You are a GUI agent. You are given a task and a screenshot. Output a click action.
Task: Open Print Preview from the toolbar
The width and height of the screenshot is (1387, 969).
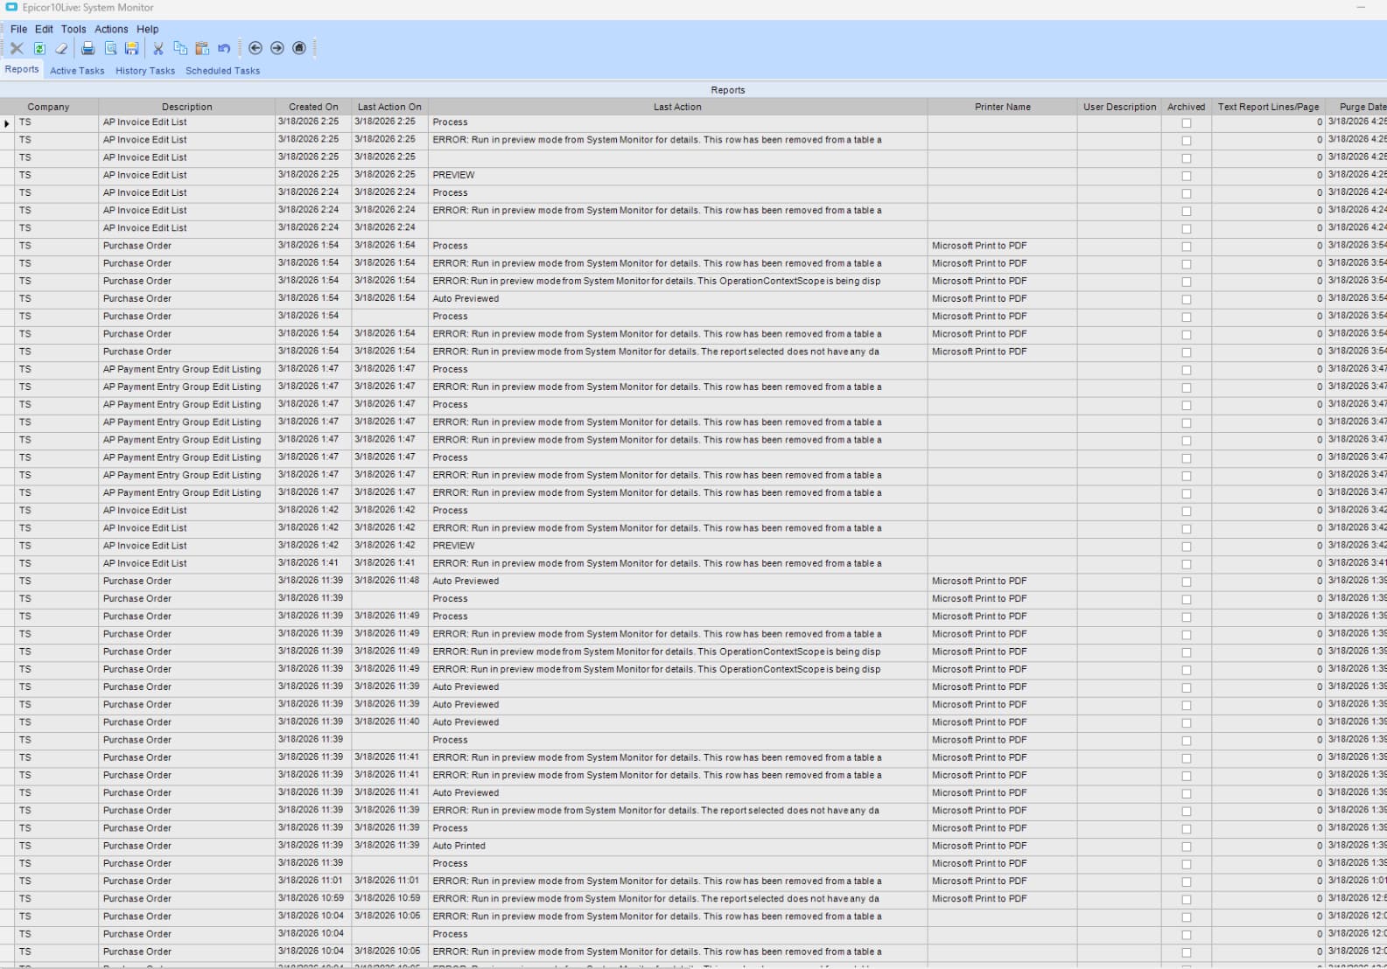110,48
